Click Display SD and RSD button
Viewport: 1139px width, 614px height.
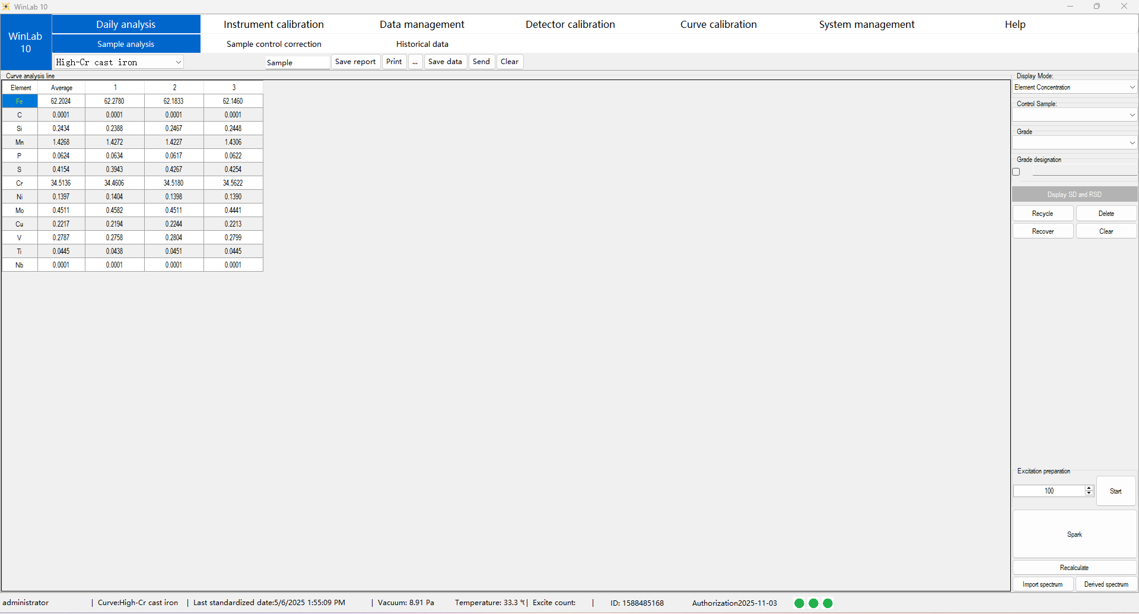(1074, 195)
